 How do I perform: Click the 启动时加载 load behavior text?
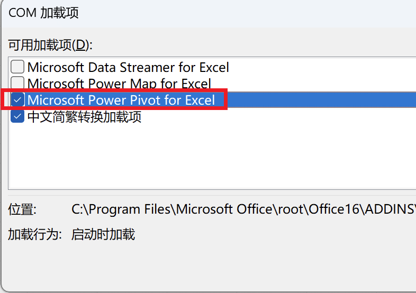point(103,234)
